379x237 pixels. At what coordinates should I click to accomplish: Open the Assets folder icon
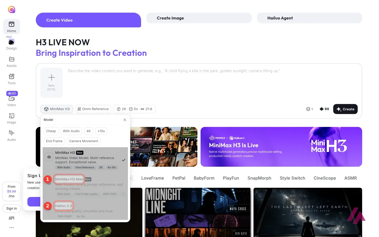click(x=12, y=59)
